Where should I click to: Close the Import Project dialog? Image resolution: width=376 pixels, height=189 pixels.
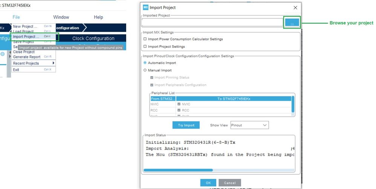click(295, 8)
